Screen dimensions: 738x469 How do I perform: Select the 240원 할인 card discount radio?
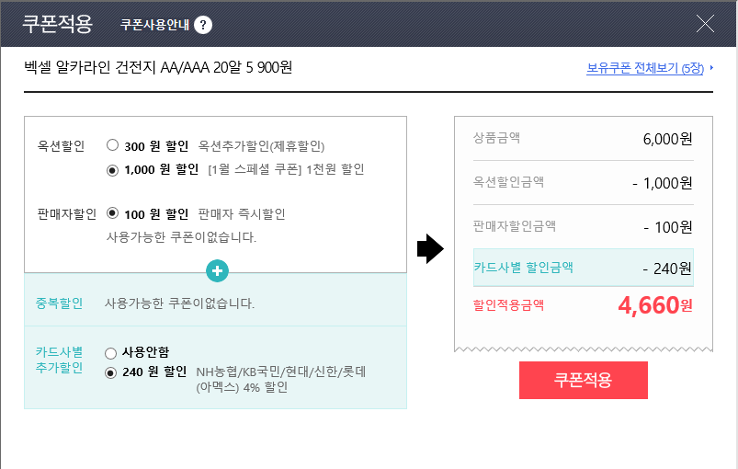coord(111,373)
